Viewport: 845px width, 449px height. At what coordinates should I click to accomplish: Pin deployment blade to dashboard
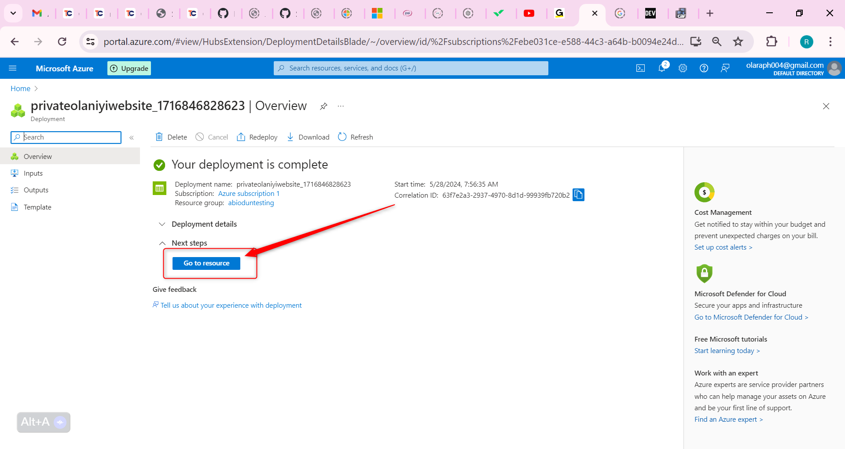point(323,106)
